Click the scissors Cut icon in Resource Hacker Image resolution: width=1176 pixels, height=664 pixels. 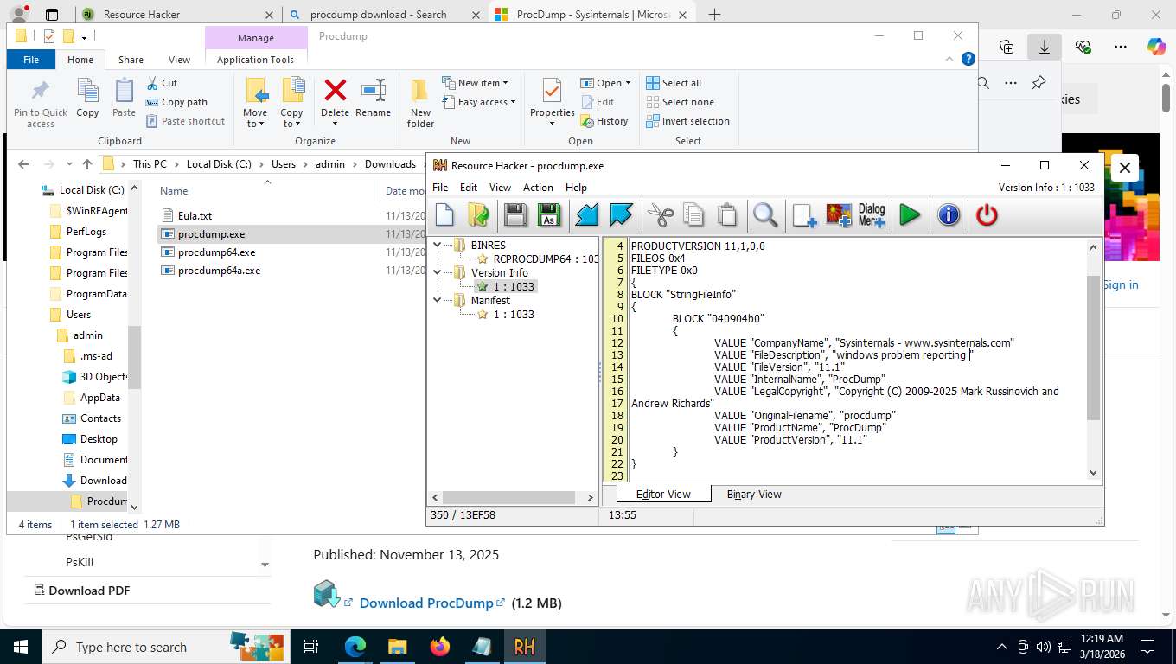coord(660,214)
